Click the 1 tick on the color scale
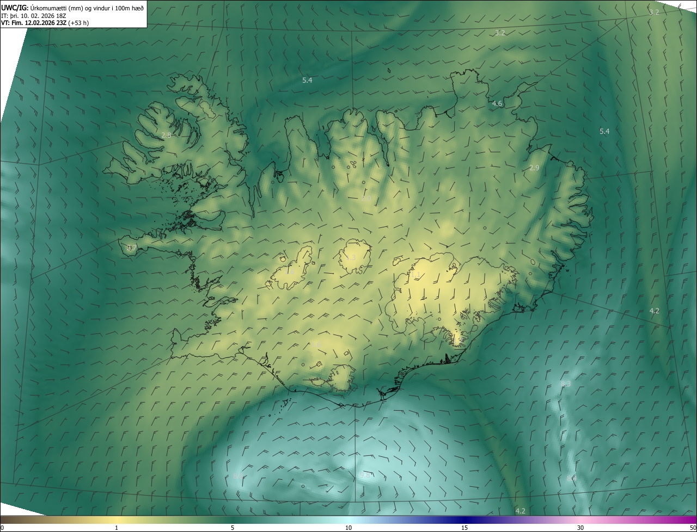697x532 pixels. tap(117, 528)
